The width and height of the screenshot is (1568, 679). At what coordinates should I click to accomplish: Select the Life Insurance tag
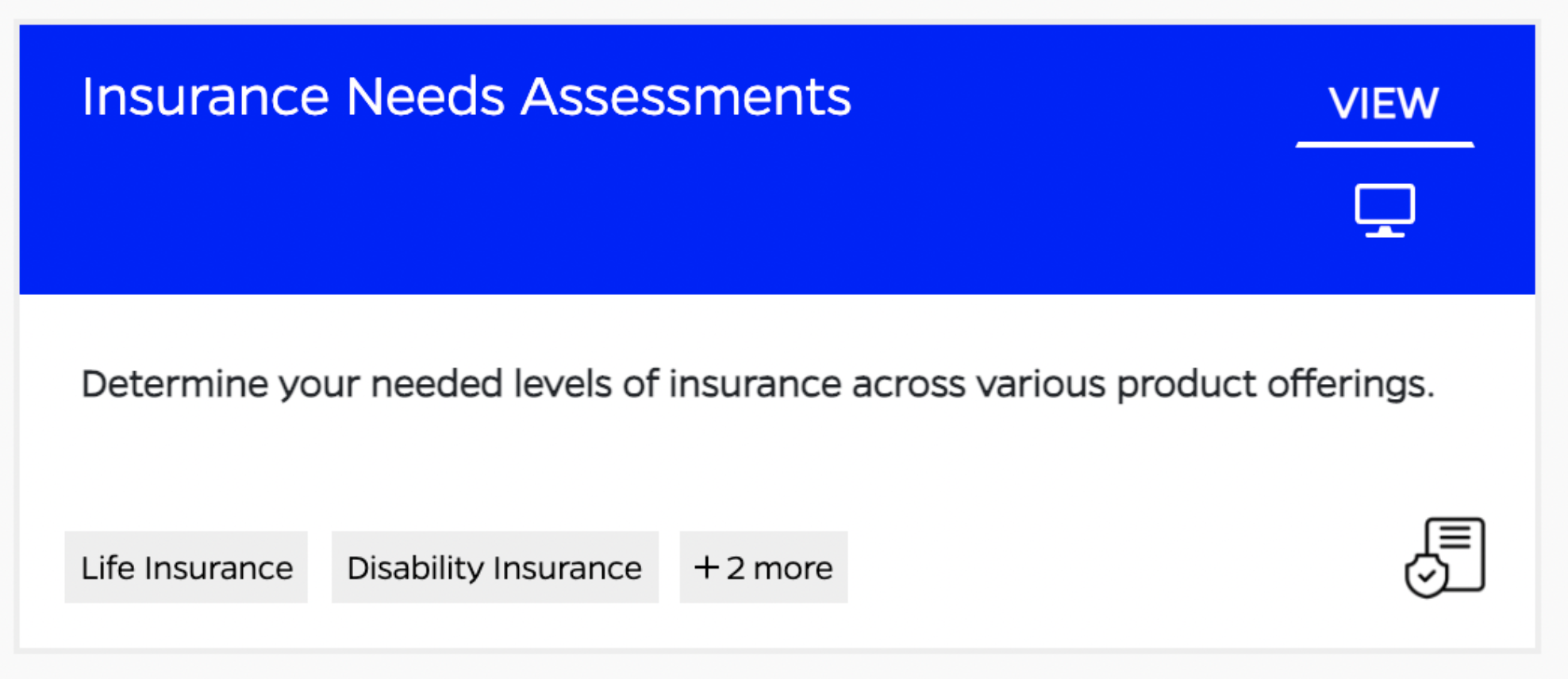[x=186, y=568]
